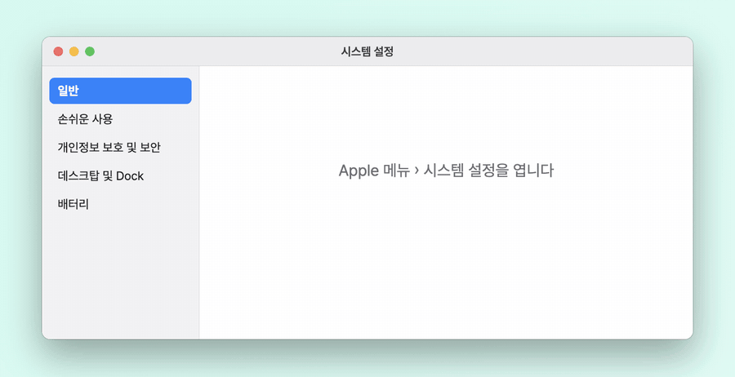735x377 pixels.
Task: Minimize the window with the yellow button
Action: (x=74, y=51)
